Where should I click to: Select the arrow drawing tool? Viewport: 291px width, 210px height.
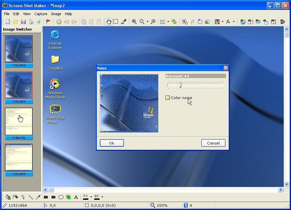(x=38, y=197)
